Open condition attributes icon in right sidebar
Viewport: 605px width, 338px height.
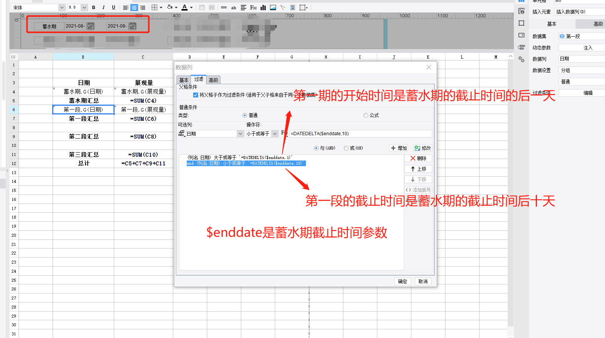521,47
